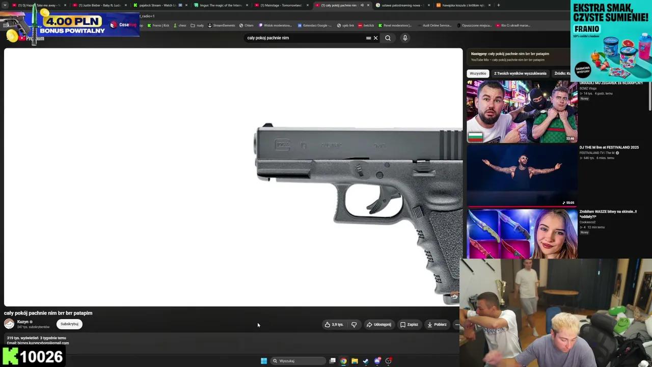This screenshot has height=367, width=652.
Task: Close the ustawa patostreaming nowa tab
Action: (429, 5)
